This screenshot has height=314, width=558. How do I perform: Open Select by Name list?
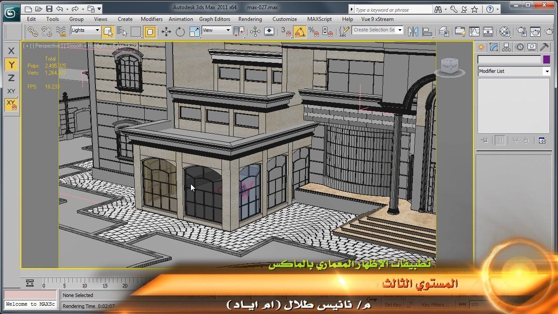pyautogui.click(x=122, y=31)
